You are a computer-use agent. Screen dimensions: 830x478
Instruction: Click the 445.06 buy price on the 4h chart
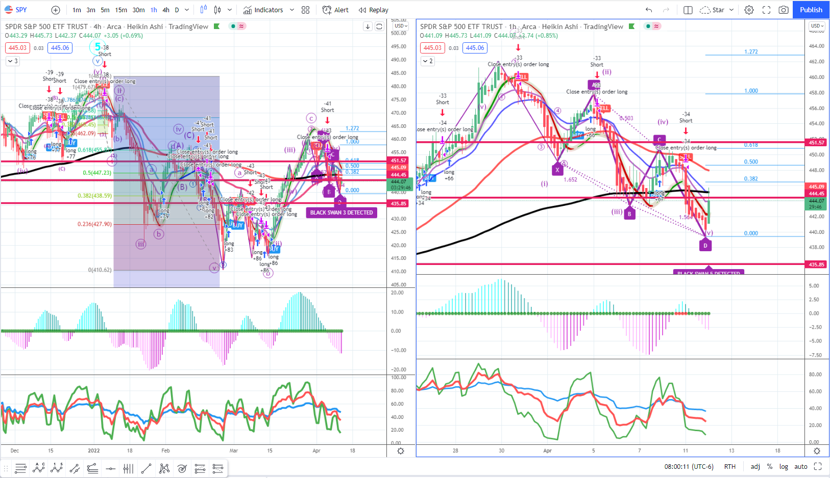click(60, 48)
